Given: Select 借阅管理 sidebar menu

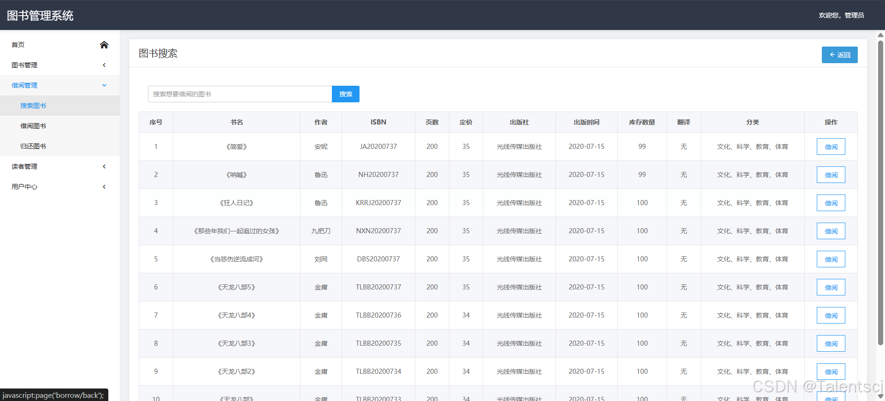Looking at the screenshot, I should (60, 85).
